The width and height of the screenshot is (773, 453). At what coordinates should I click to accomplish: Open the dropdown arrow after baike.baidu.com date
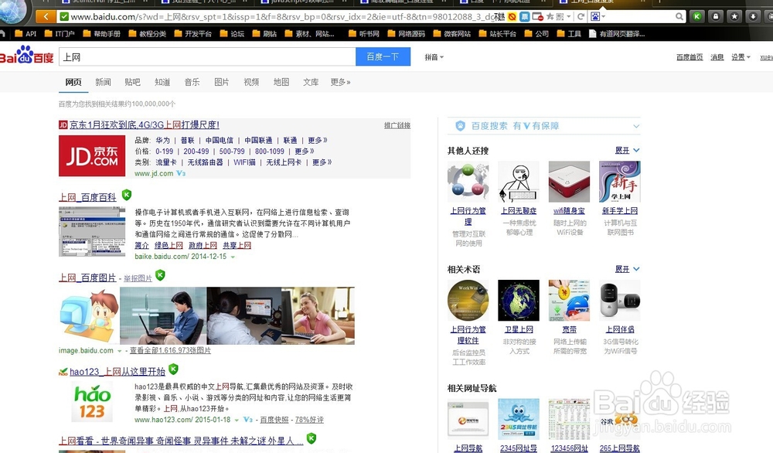pyautogui.click(x=233, y=257)
